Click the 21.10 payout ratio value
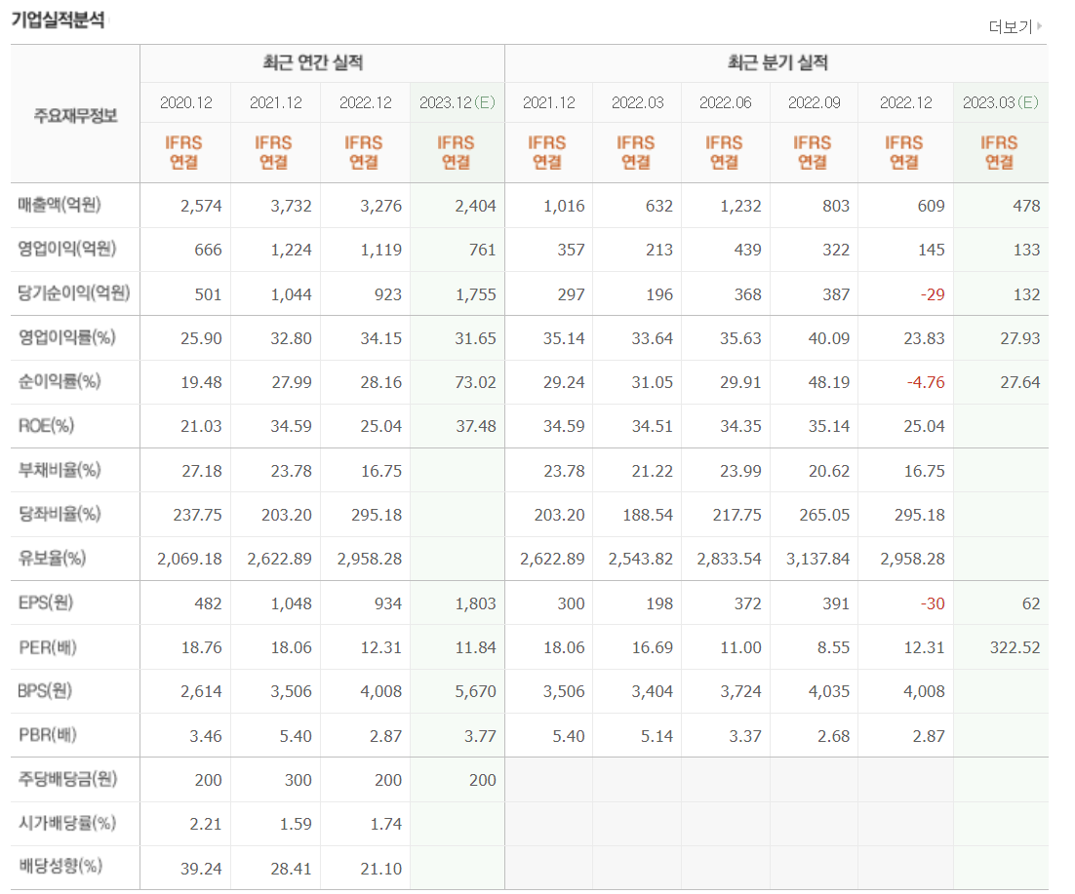Viewport: 1075px width, 894px height. pos(381,870)
